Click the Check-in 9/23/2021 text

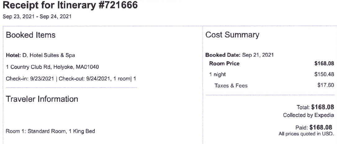pos(30,79)
